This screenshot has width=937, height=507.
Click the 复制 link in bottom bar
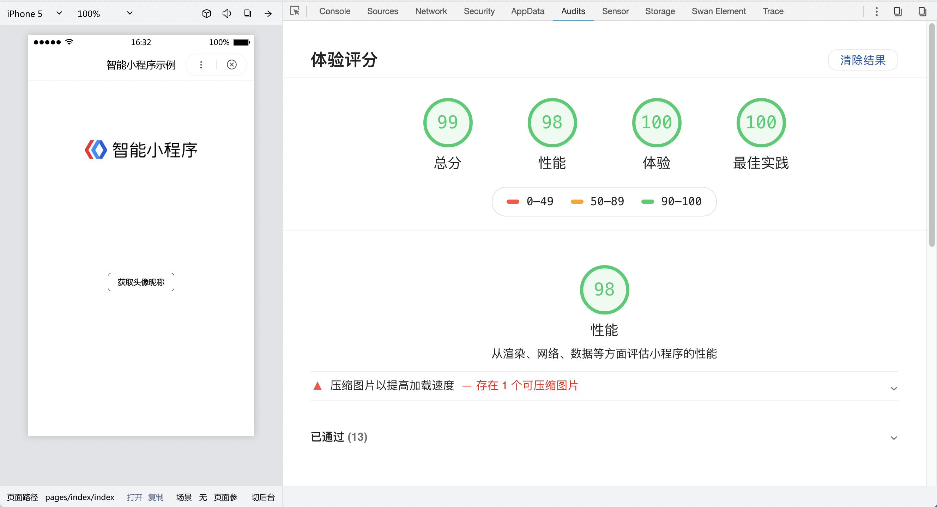(156, 497)
